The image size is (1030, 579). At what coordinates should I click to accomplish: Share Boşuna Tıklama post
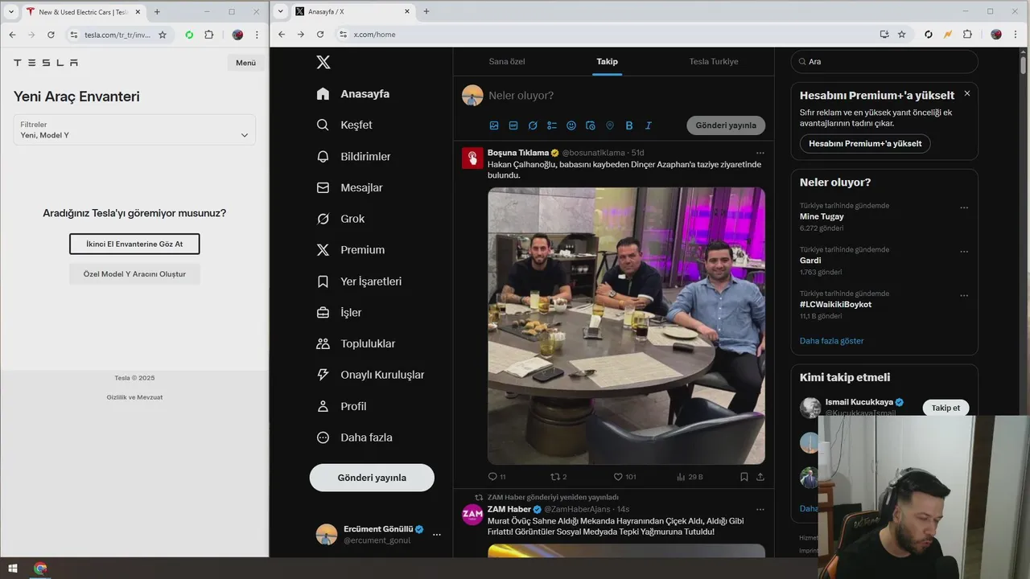pos(760,477)
